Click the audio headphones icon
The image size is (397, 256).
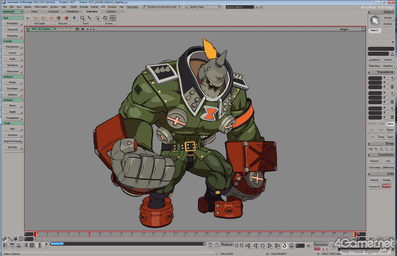[x=292, y=245]
